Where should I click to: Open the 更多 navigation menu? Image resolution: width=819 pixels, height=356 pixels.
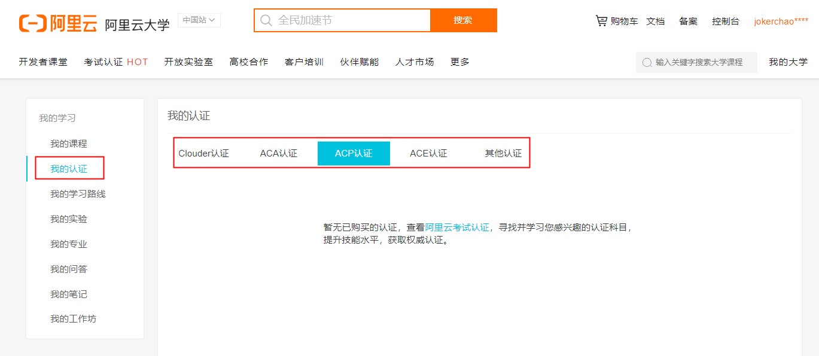click(x=459, y=62)
